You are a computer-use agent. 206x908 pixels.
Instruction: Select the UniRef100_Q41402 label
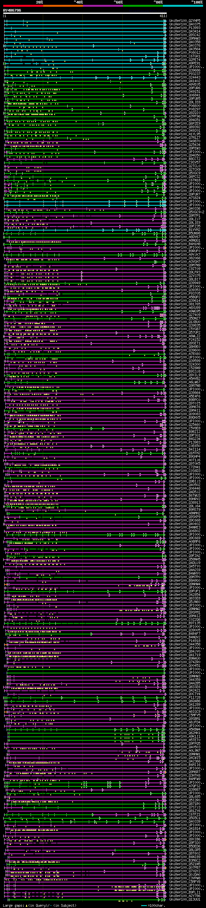coord(184,81)
